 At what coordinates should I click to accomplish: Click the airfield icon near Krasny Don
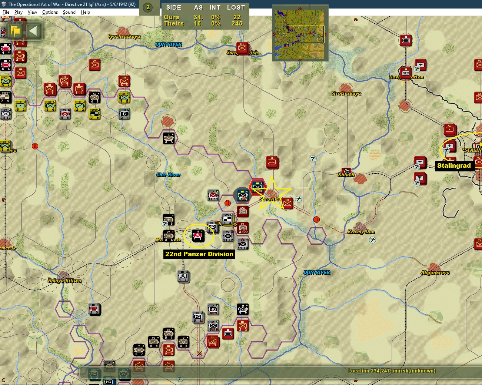tap(372, 240)
